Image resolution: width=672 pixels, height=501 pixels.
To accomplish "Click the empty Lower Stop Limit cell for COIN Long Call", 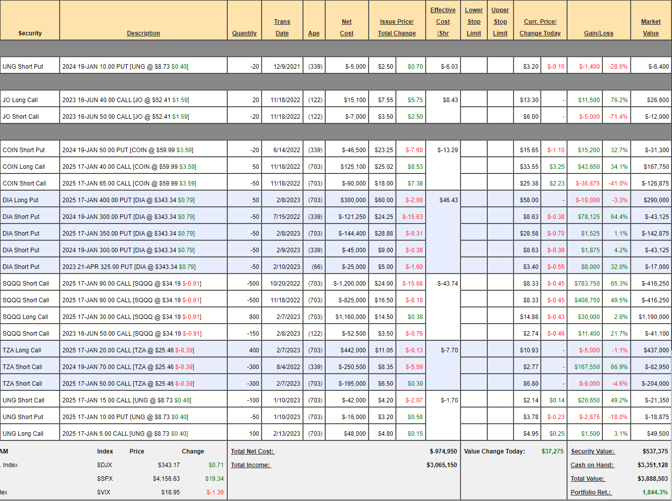I will [x=474, y=167].
